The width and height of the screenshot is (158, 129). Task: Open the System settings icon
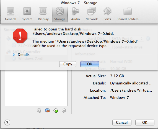pos(27,14)
